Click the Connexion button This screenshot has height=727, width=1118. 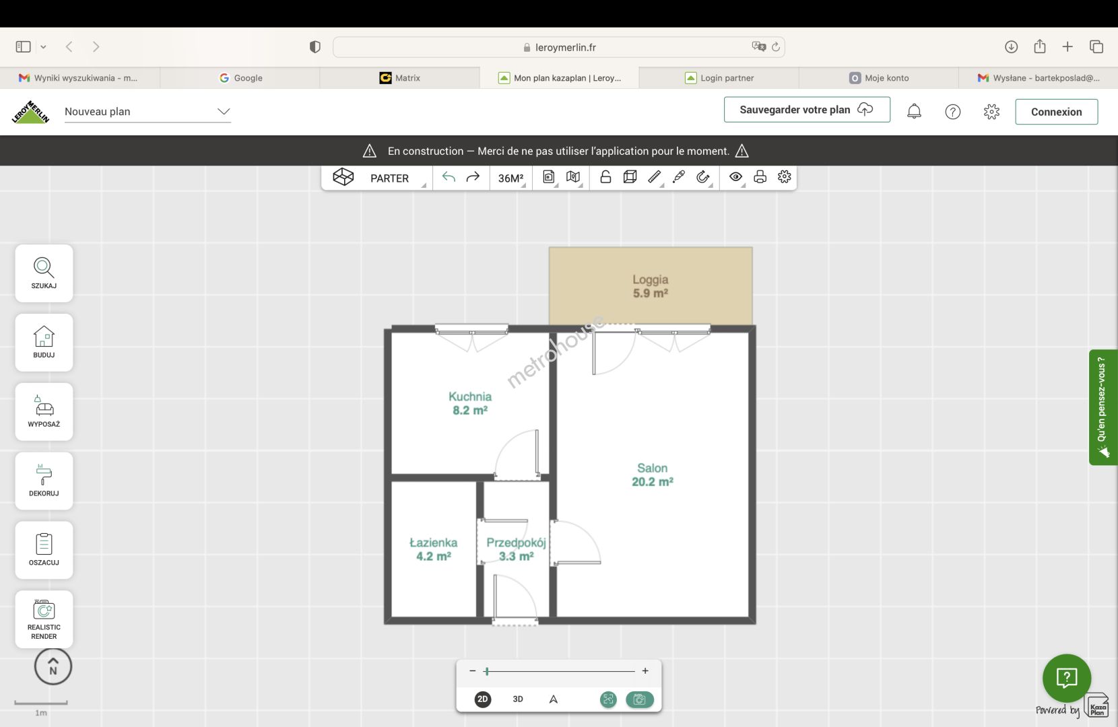(x=1056, y=112)
